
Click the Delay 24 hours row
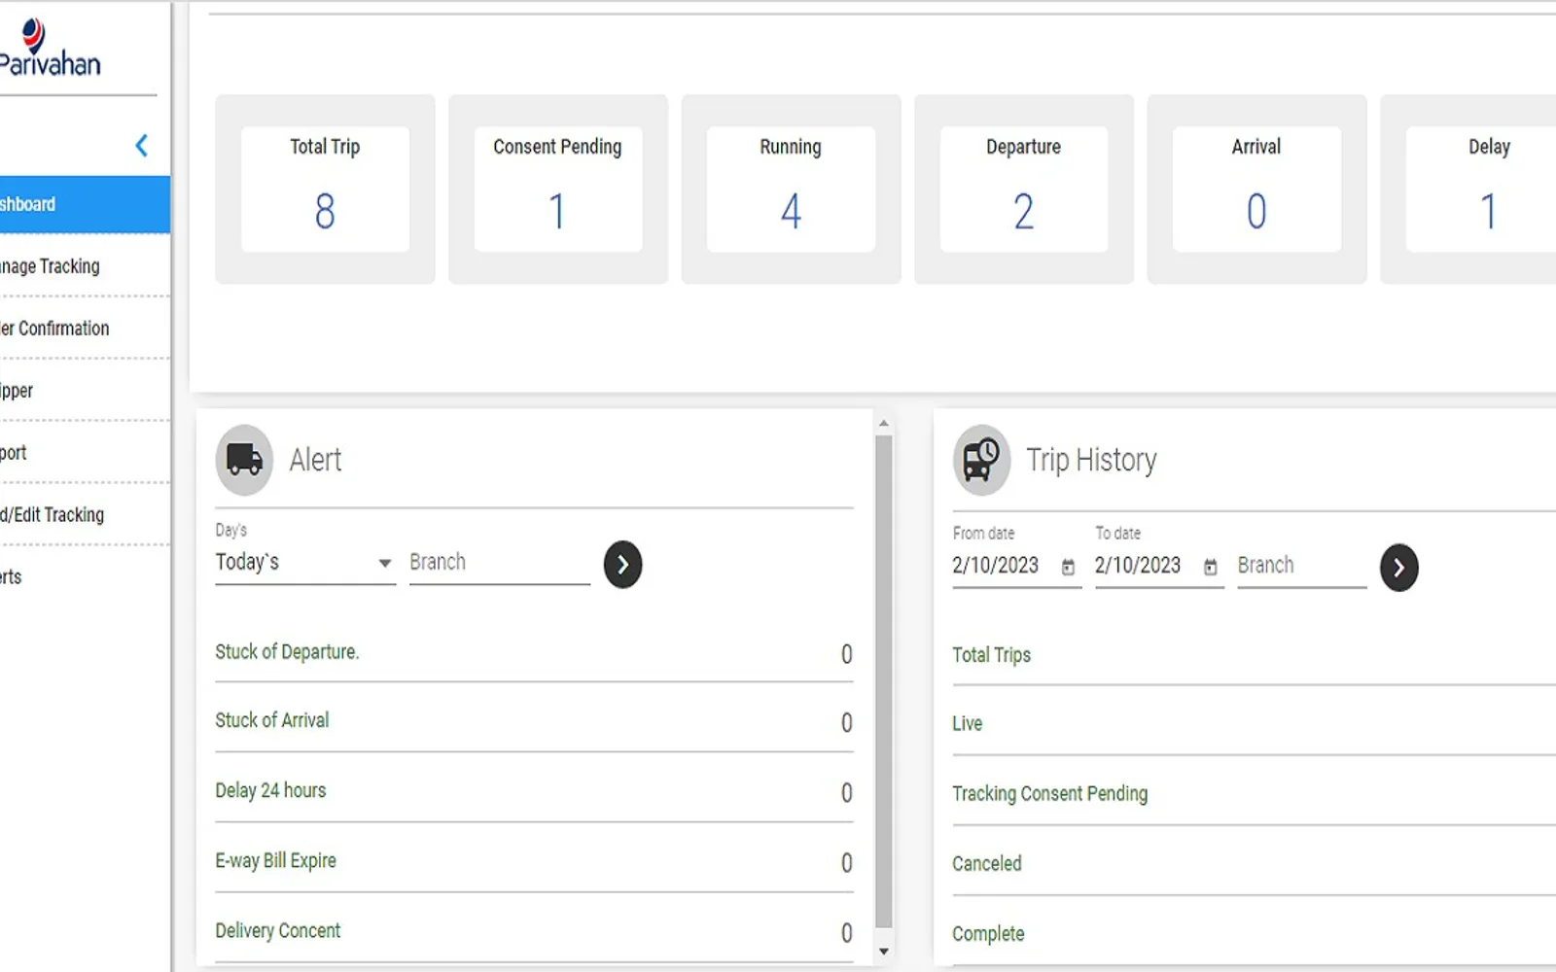(x=534, y=791)
